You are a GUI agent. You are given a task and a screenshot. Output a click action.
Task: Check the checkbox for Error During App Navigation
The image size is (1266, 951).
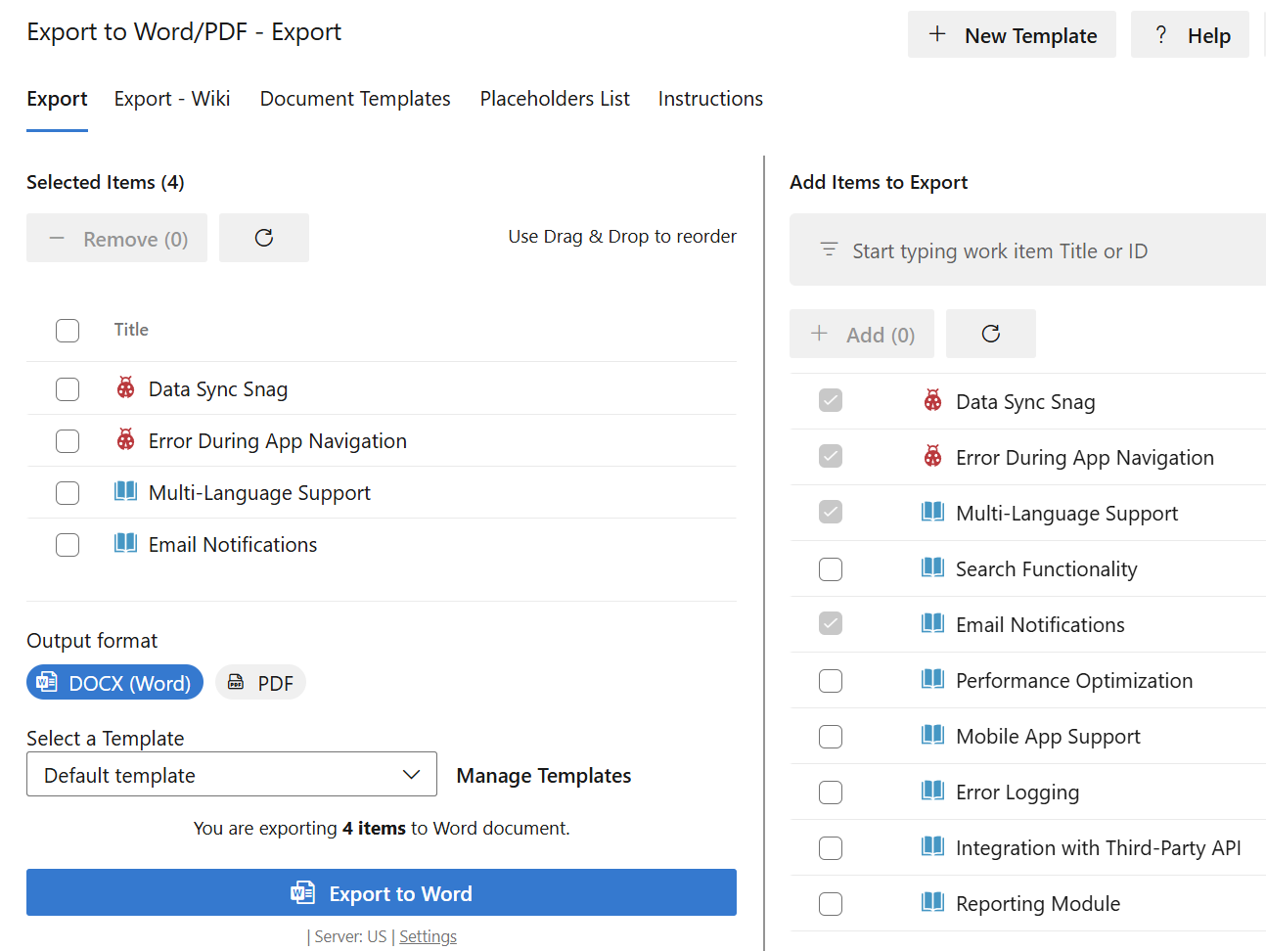68,441
